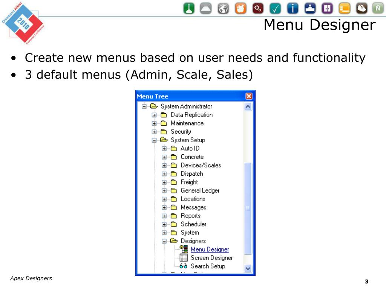Expand the Security node
The height and width of the screenshot is (289, 386).
click(x=154, y=132)
